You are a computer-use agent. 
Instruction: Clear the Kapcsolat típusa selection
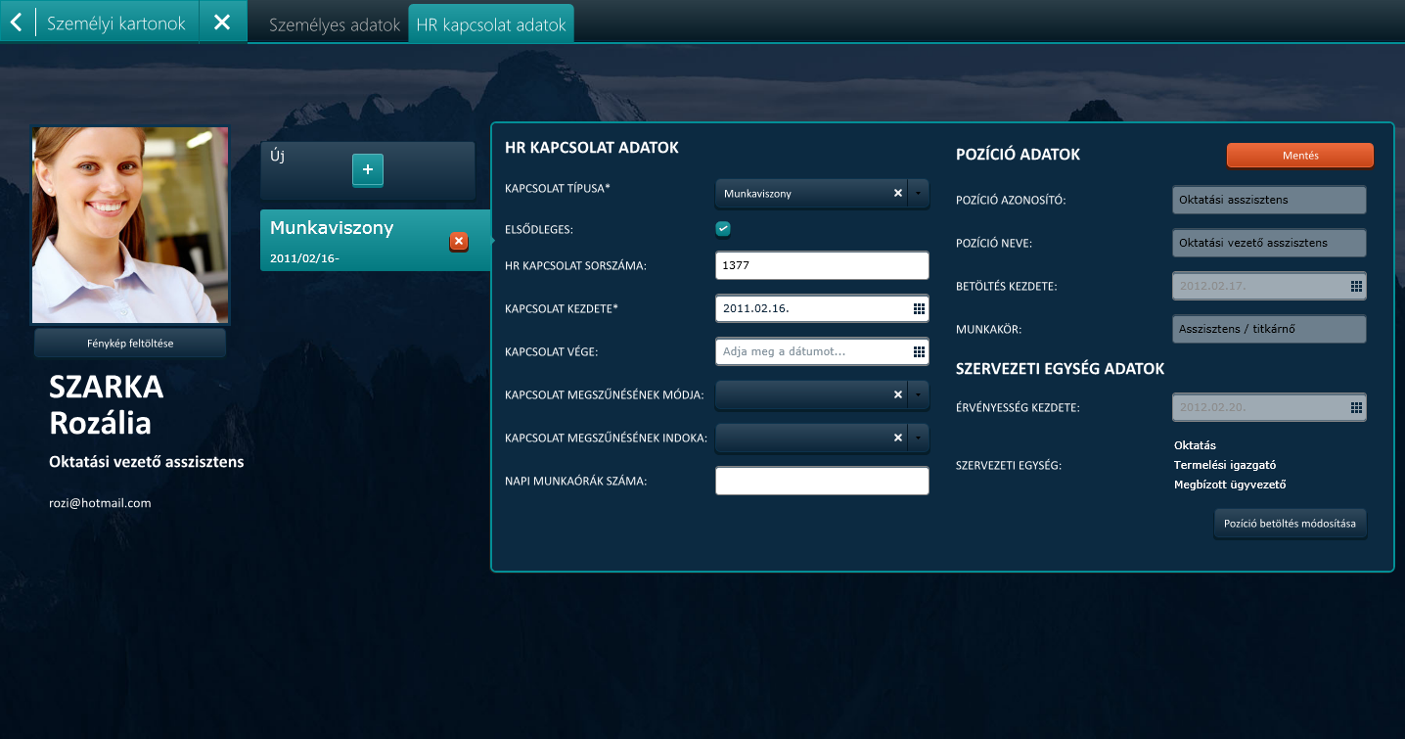click(x=897, y=194)
